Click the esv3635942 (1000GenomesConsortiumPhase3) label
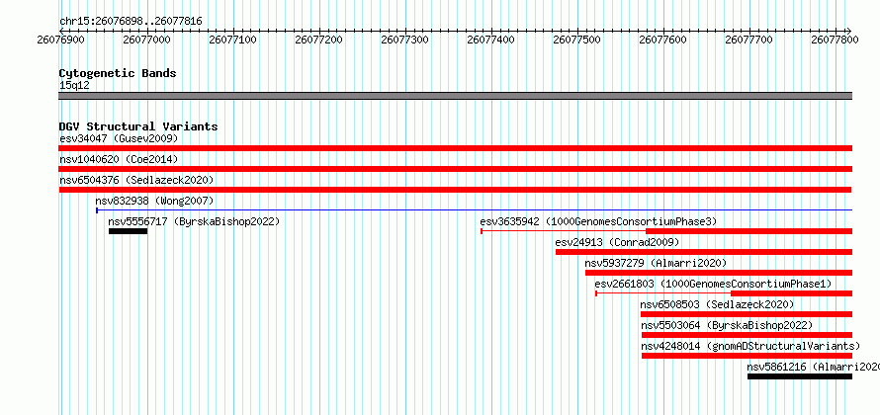This screenshot has width=880, height=415. point(598,221)
